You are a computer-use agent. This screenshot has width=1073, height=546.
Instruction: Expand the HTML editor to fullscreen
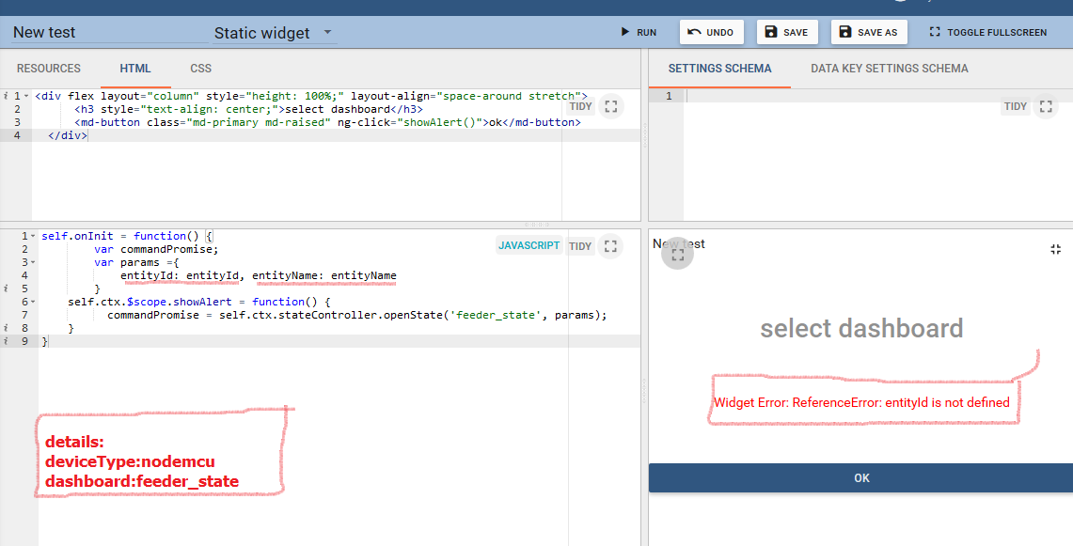coord(611,106)
